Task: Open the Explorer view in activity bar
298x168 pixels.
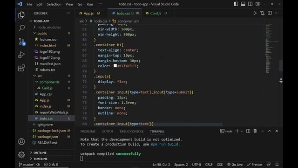Action: [x=21, y=15]
